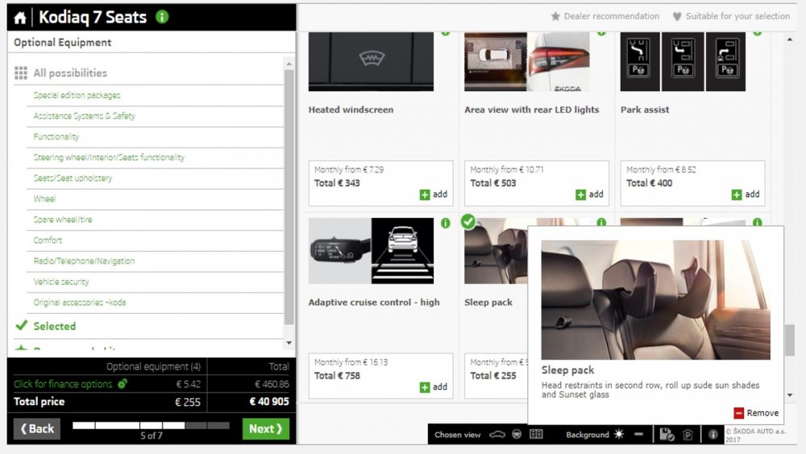Click the main page scrollbar thumb
The width and height of the screenshot is (806, 454).
pyautogui.click(x=790, y=340)
